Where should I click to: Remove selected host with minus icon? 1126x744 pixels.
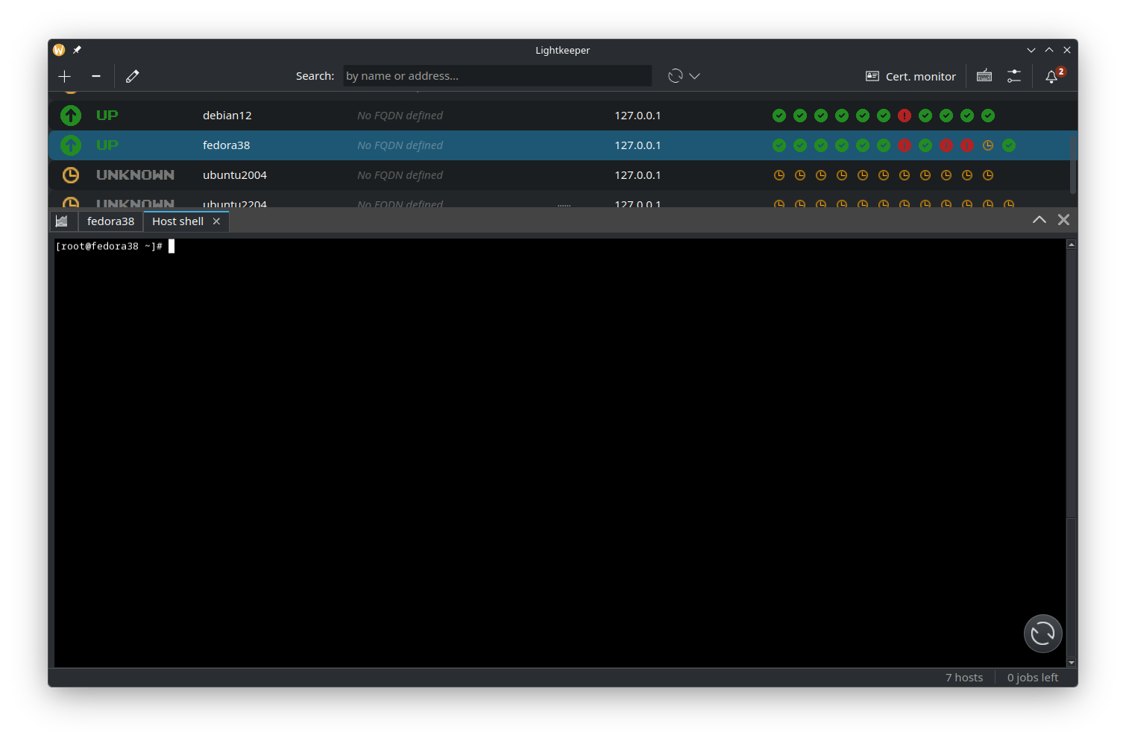pos(96,76)
